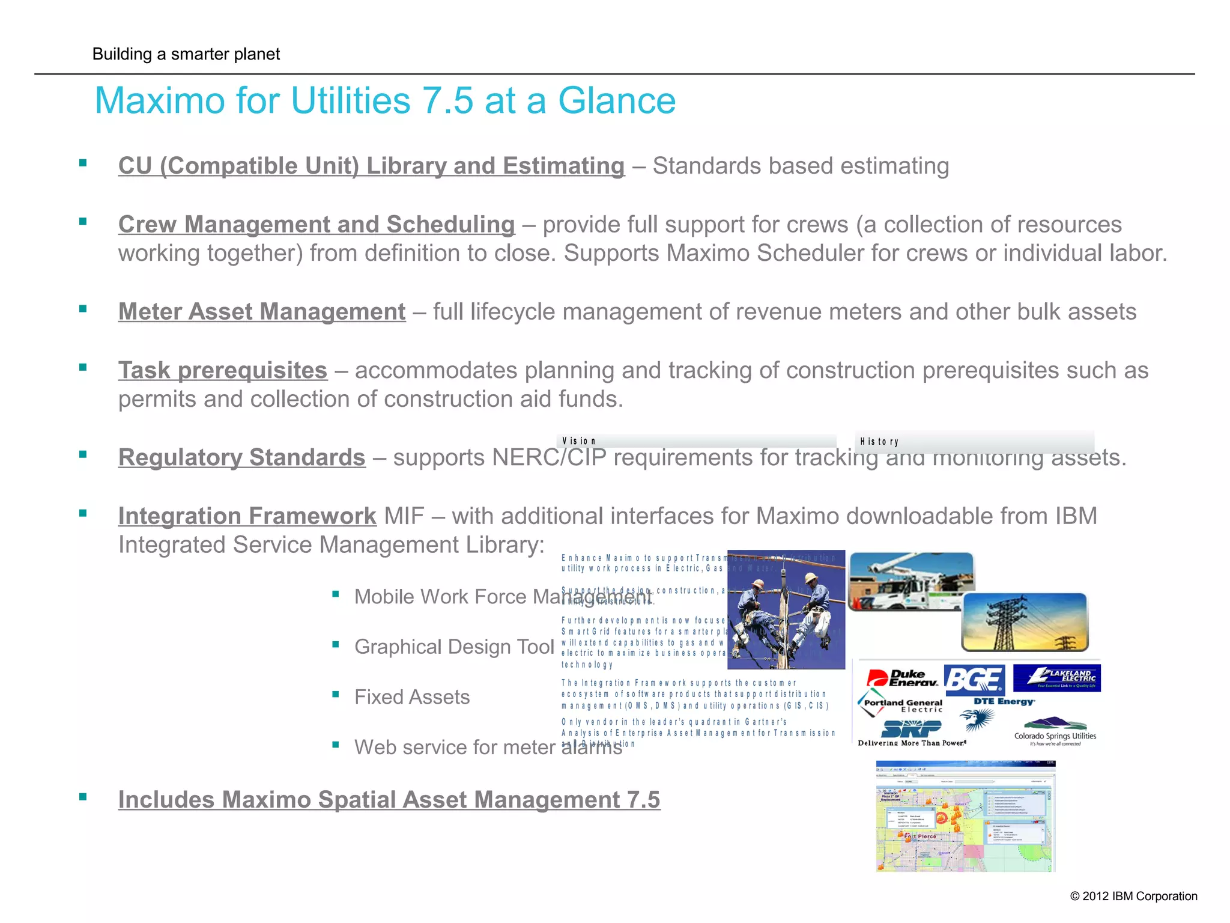The image size is (1230, 923).
Task: Click the Colorado Springs Utilities logo
Action: pyautogui.click(x=1055, y=732)
